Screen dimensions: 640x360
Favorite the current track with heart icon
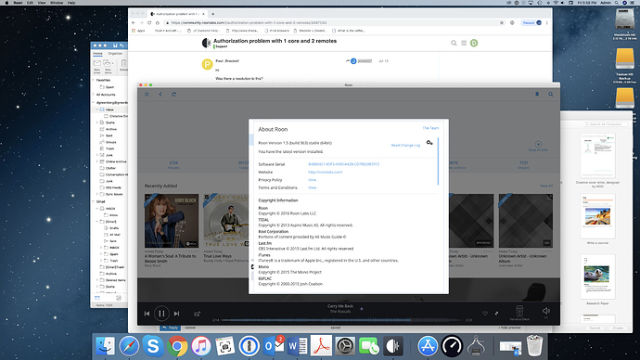coord(485,314)
